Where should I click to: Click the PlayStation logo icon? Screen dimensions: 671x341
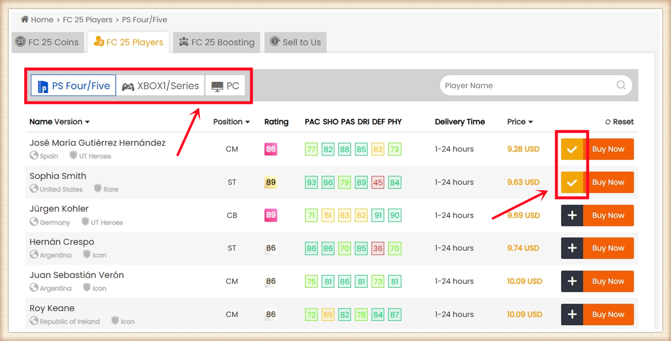pos(43,86)
